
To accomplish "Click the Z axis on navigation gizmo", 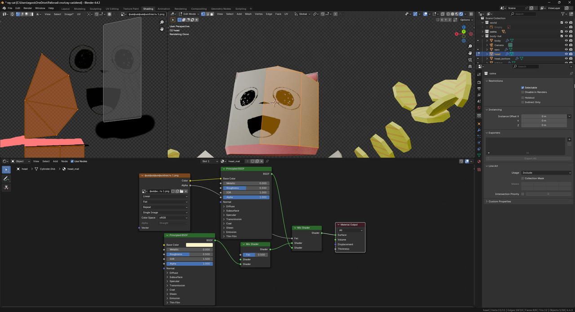I will (x=464, y=27).
